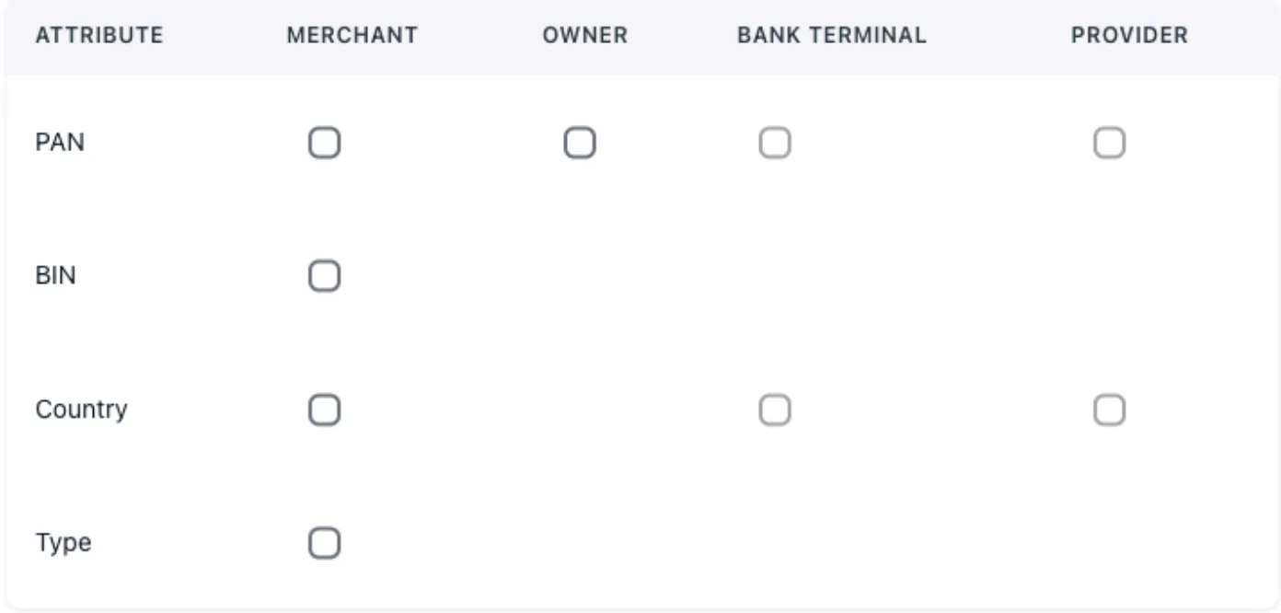Select the MERCHANT column header
The image size is (1281, 613).
click(352, 36)
